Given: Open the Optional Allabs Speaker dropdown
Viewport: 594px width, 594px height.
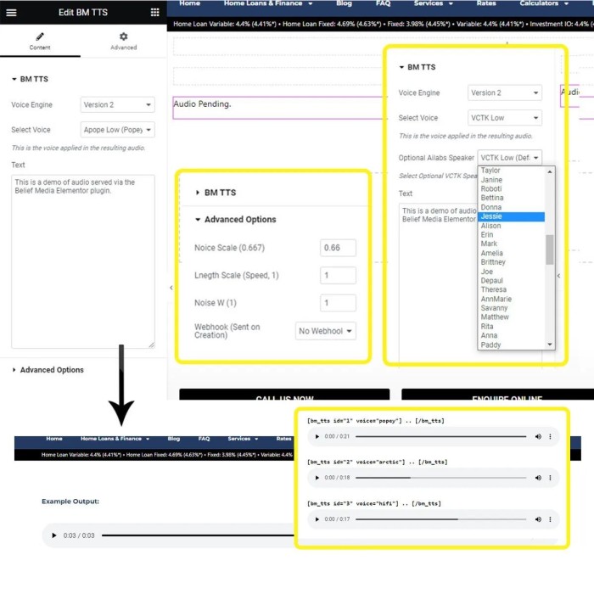Looking at the screenshot, I should (x=509, y=158).
